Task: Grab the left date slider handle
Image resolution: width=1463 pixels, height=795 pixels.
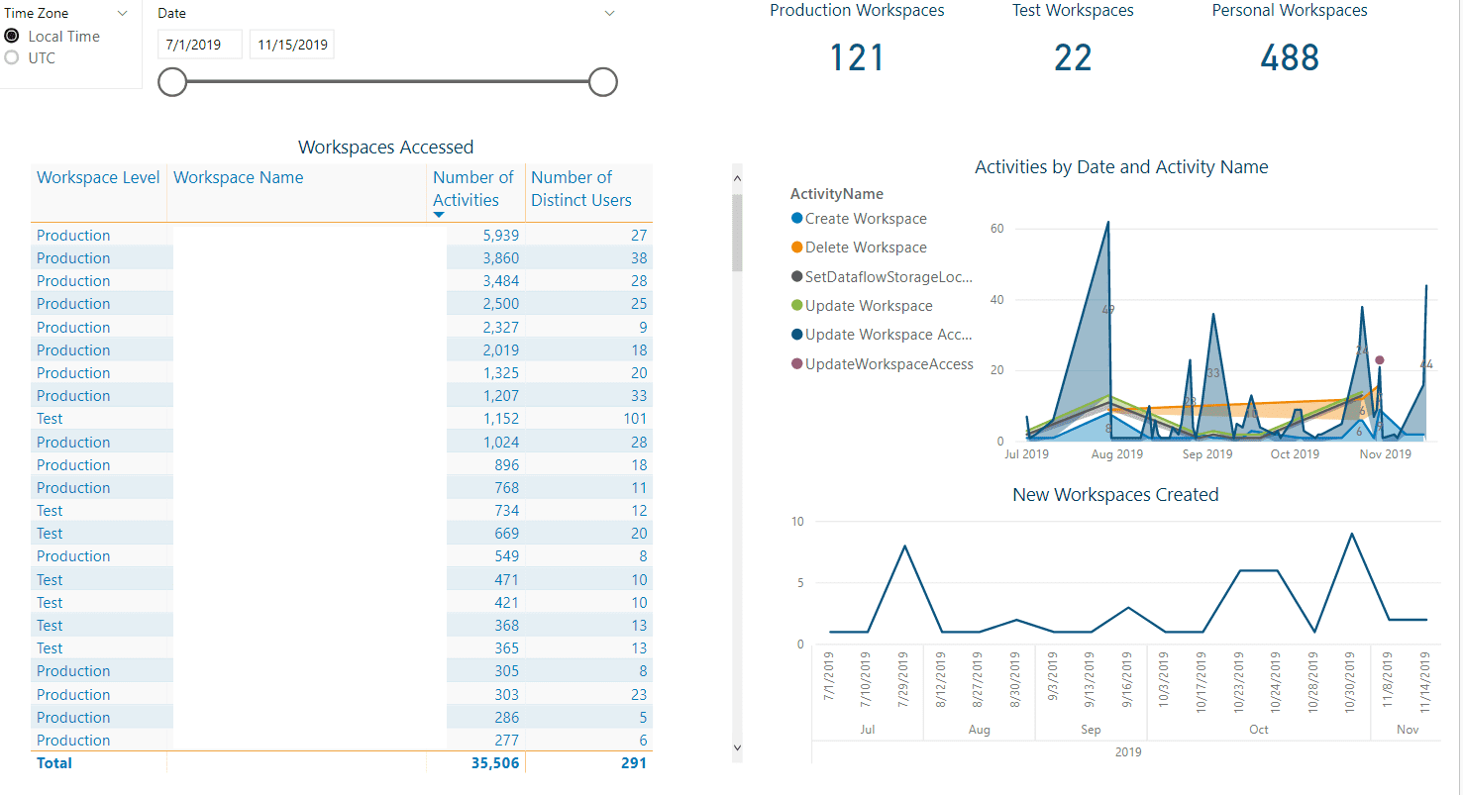Action: pos(172,82)
